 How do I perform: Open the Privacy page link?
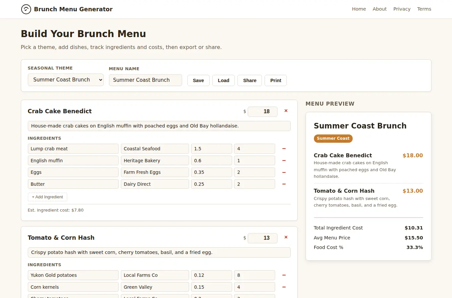pyautogui.click(x=402, y=9)
